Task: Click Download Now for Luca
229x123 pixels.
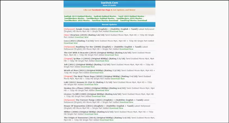Action: [x=71, y=43]
